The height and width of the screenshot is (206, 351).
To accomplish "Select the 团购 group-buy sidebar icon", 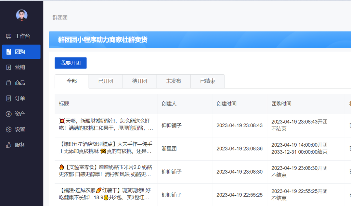I will point(9,52).
